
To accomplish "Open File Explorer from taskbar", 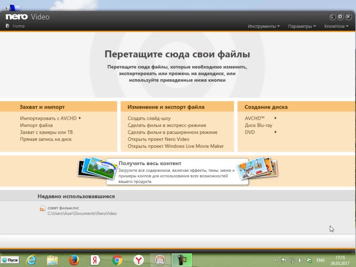I will (52, 260).
